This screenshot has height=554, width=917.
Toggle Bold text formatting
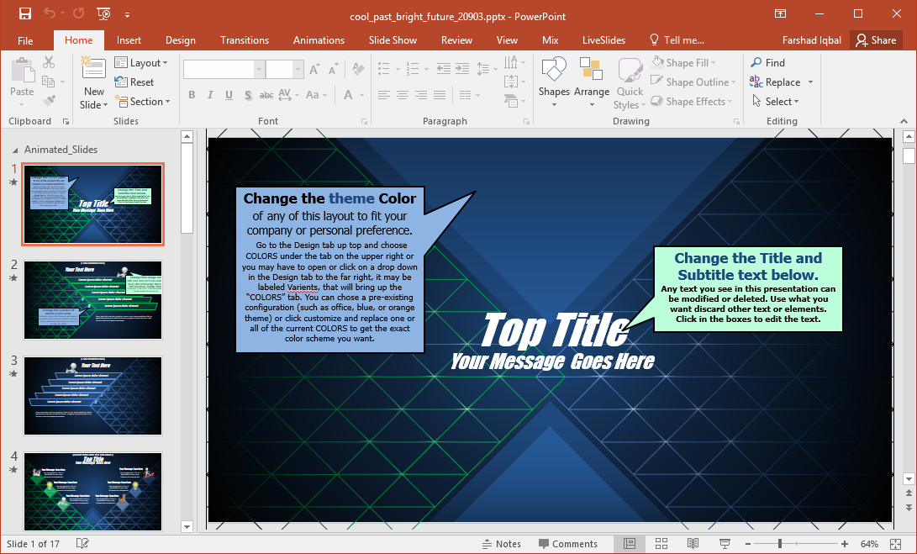tap(192, 95)
